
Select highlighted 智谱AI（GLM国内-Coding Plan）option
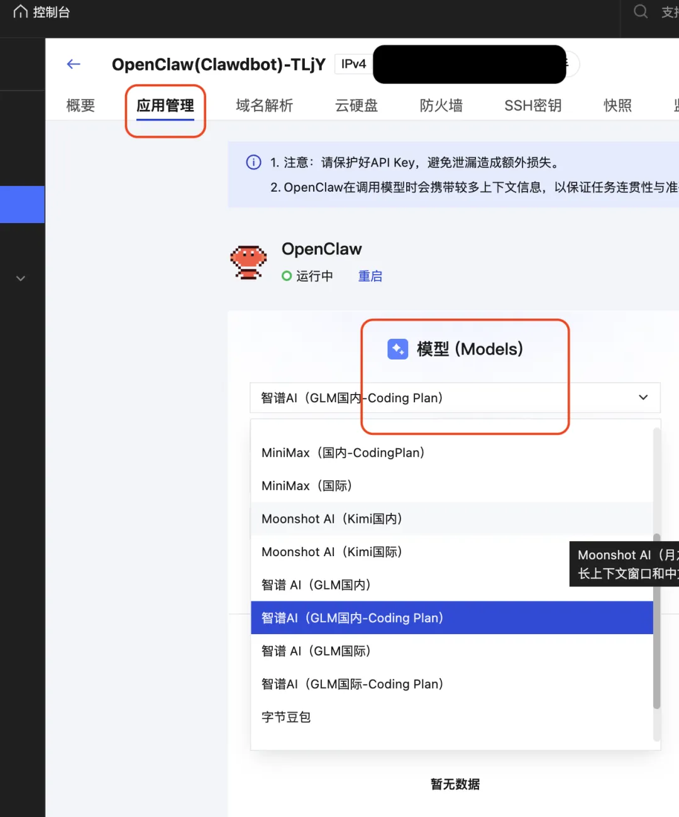pyautogui.click(x=452, y=618)
